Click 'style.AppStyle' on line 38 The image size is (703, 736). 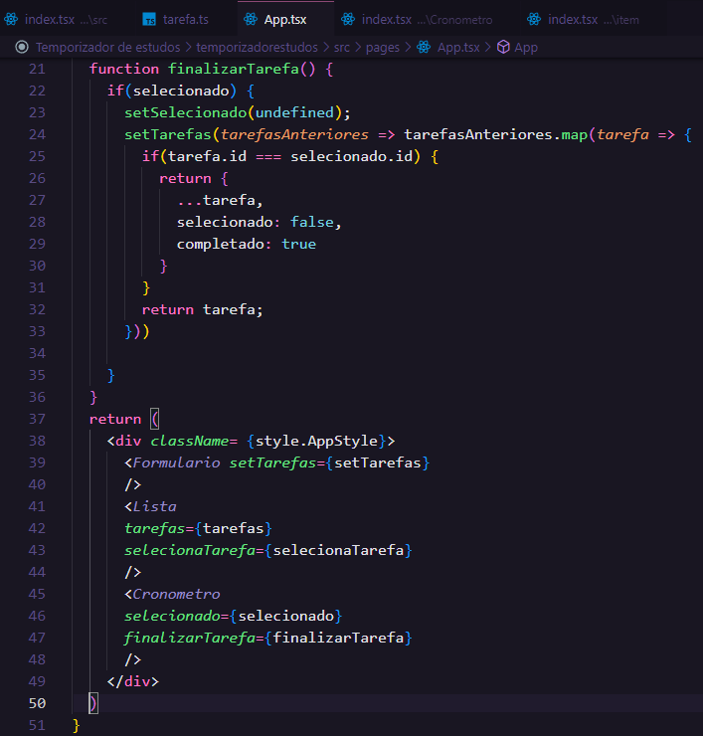click(316, 441)
